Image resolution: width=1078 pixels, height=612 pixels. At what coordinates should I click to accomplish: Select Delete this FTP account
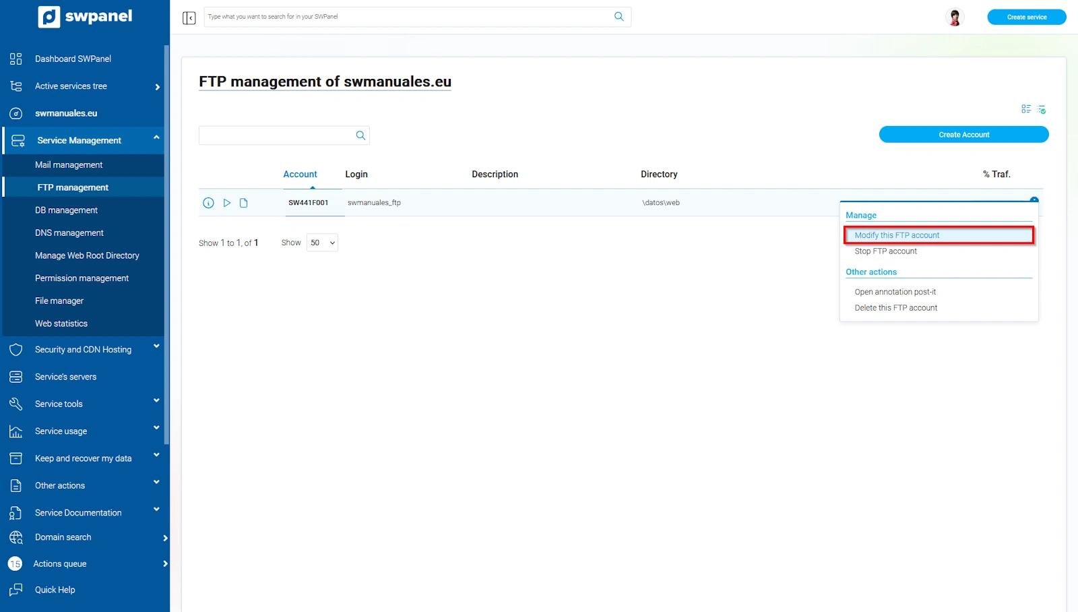click(x=895, y=308)
